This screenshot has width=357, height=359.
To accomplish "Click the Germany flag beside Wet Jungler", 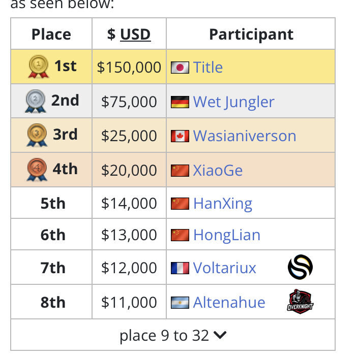I will click(180, 102).
